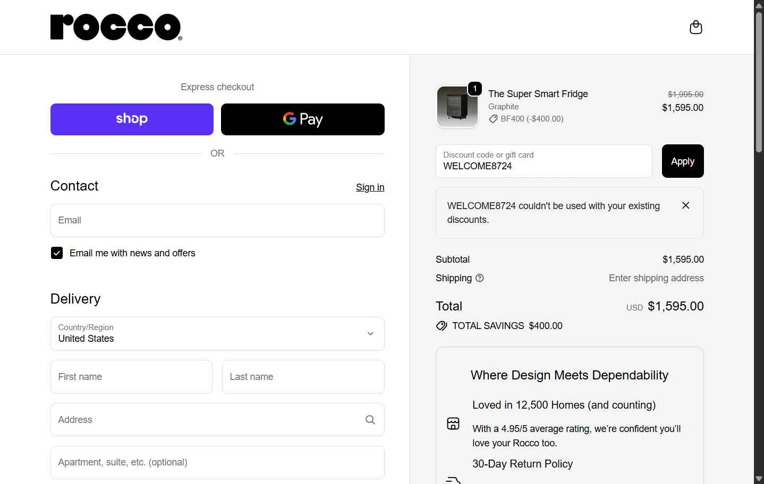
Task: Click The Super Smart Fridge thumbnail
Action: 457,107
